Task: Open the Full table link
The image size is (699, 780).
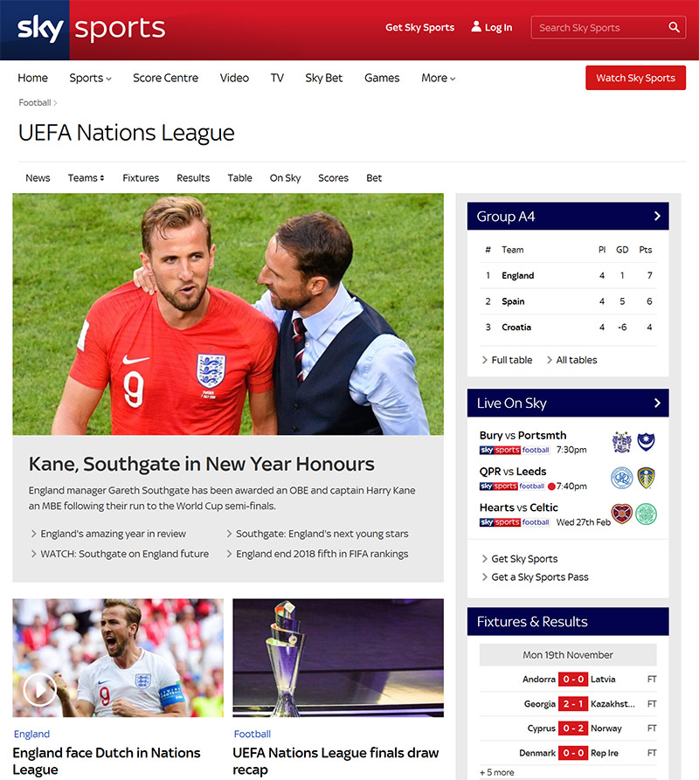Action: [507, 360]
